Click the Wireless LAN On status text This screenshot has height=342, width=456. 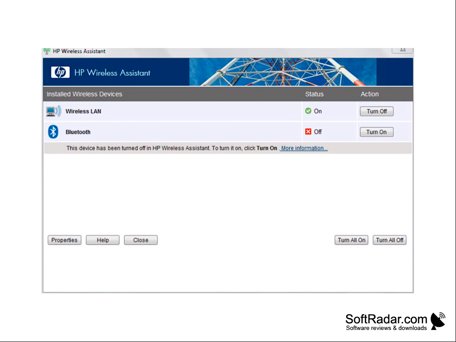(318, 111)
